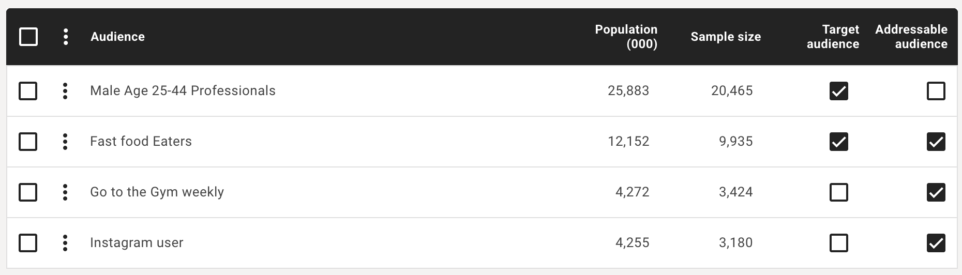Tick the select-all checkbox in the header
This screenshot has width=962, height=275.
pos(28,37)
